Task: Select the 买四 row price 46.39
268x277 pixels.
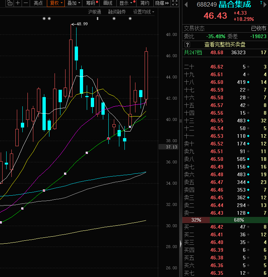Action: point(217,250)
